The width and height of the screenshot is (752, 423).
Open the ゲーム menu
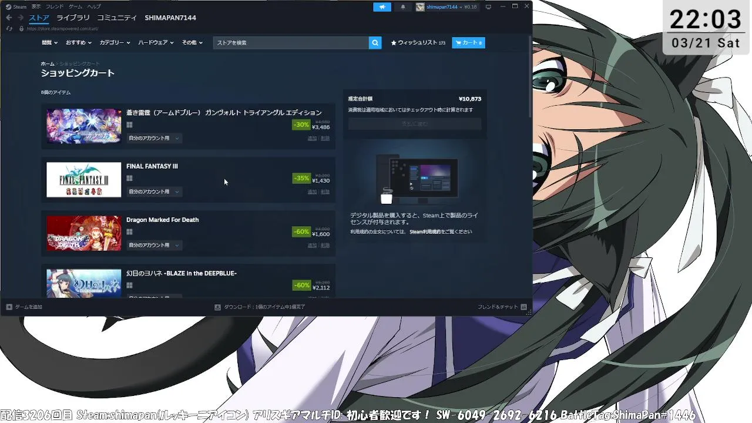75,7
